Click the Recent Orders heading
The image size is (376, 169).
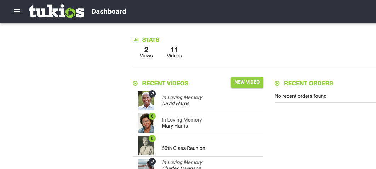pyautogui.click(x=308, y=84)
